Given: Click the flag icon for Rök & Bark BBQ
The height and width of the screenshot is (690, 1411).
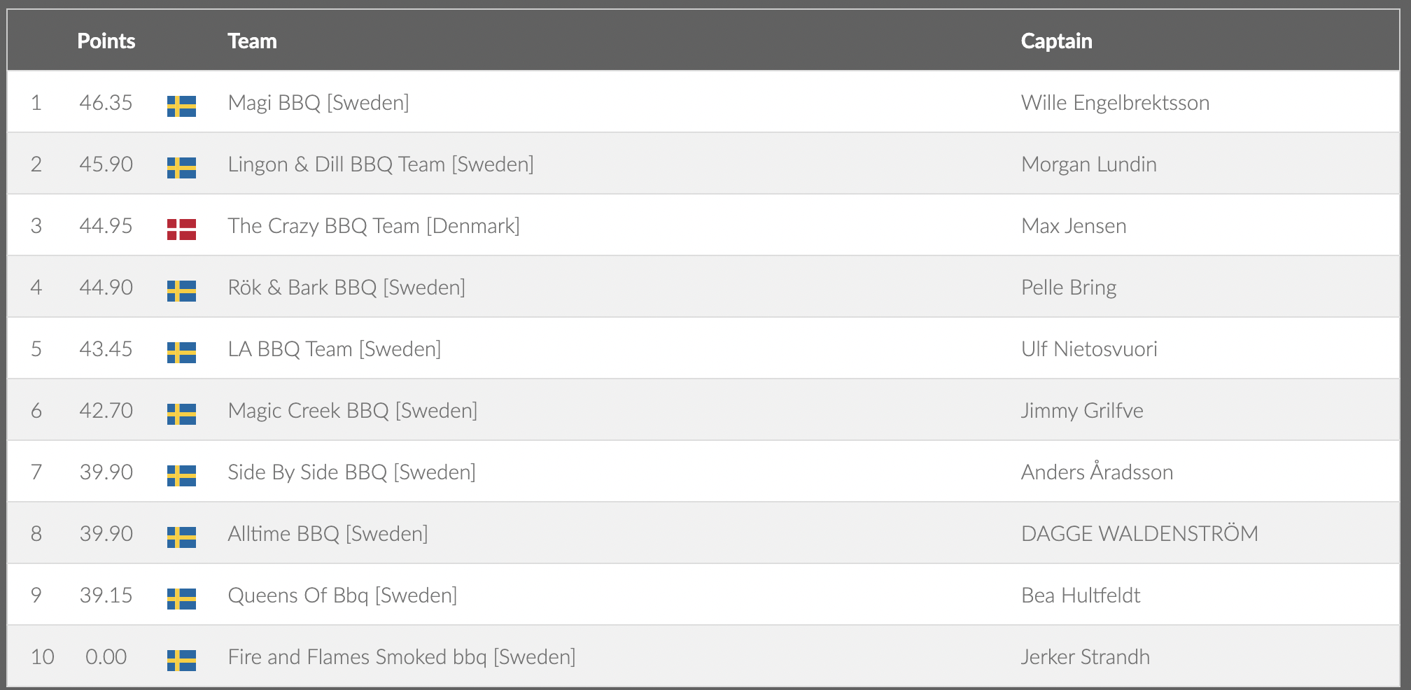Looking at the screenshot, I should pos(181,290).
